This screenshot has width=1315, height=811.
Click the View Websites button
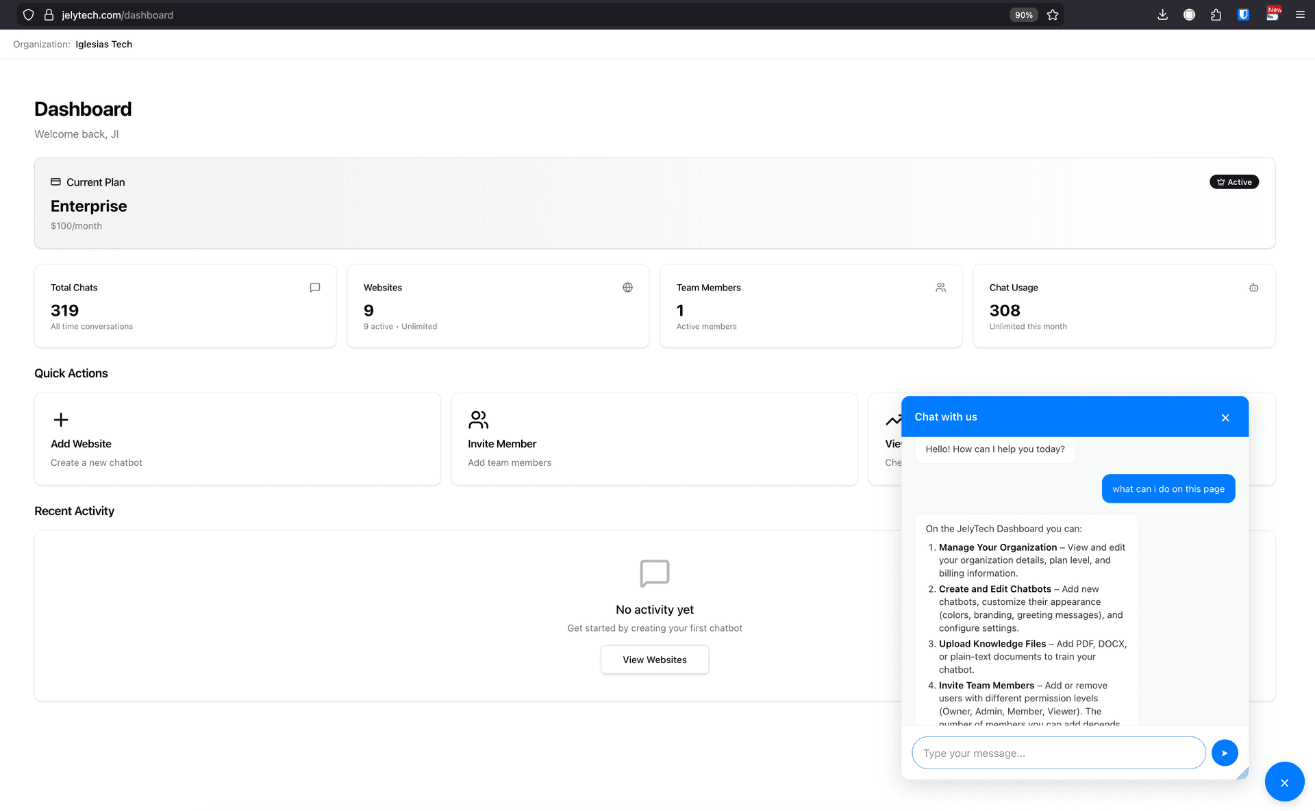pos(654,659)
